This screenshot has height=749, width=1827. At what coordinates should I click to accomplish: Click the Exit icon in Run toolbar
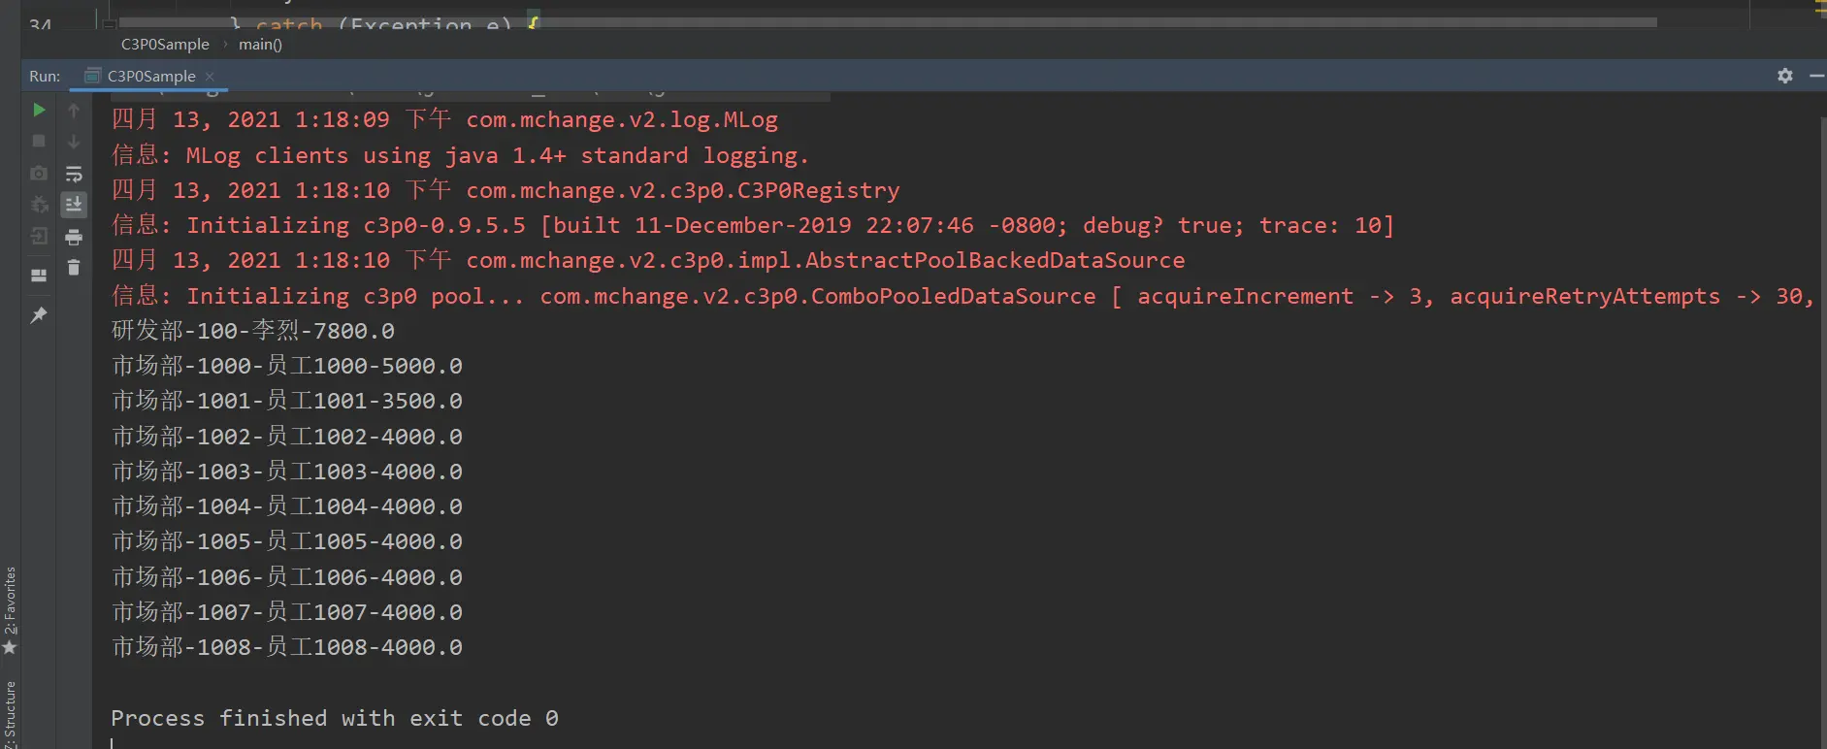[39, 236]
